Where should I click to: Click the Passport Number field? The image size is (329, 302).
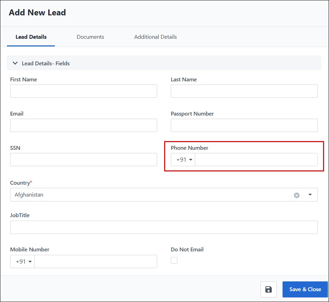click(244, 125)
